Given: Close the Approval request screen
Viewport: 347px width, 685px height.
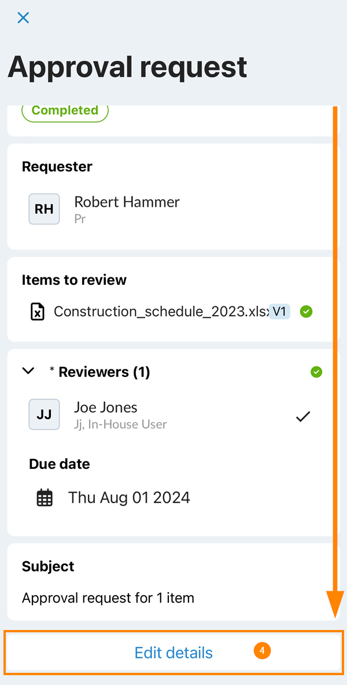Looking at the screenshot, I should [23, 18].
